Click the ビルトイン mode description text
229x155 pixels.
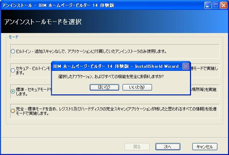click(91, 51)
